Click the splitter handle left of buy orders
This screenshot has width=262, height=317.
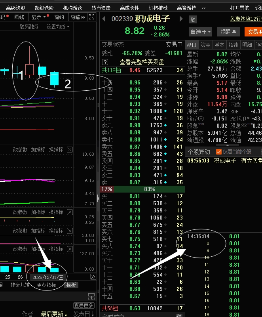(x=98, y=198)
